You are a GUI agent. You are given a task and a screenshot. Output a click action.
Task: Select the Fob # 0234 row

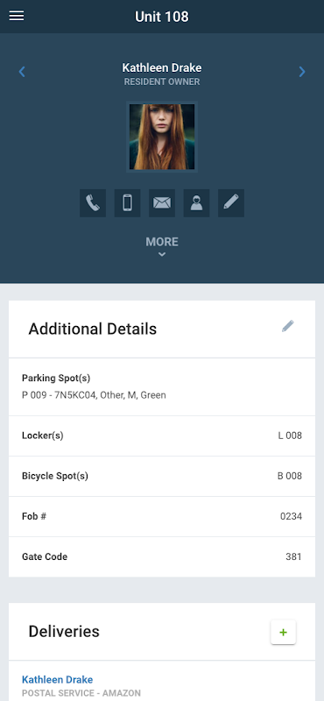point(162,516)
